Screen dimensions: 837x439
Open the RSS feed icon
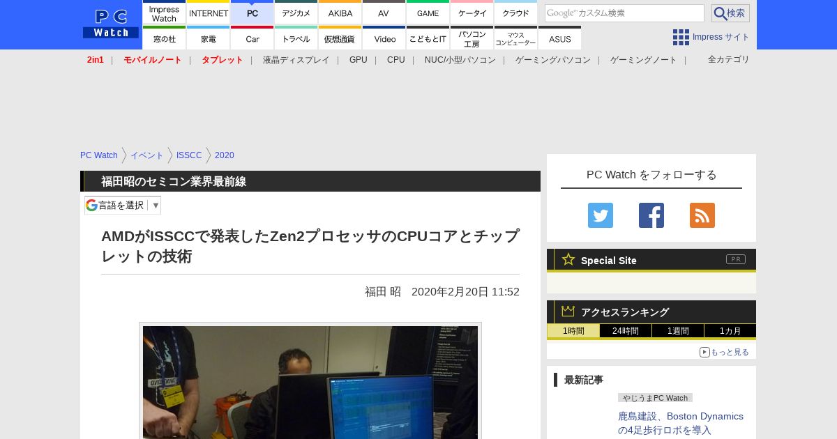coord(702,215)
